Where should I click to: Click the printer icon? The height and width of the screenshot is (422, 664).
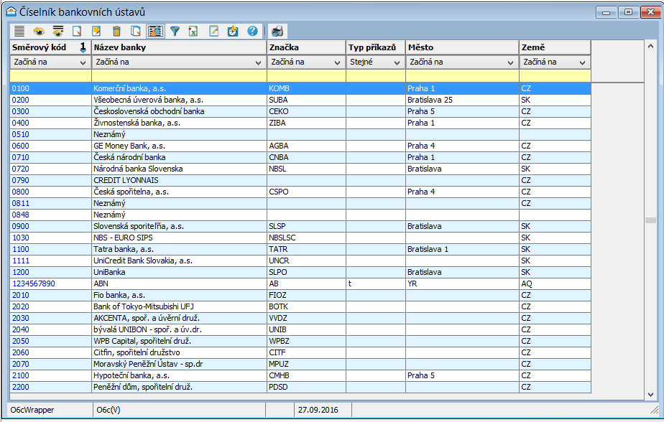(277, 31)
